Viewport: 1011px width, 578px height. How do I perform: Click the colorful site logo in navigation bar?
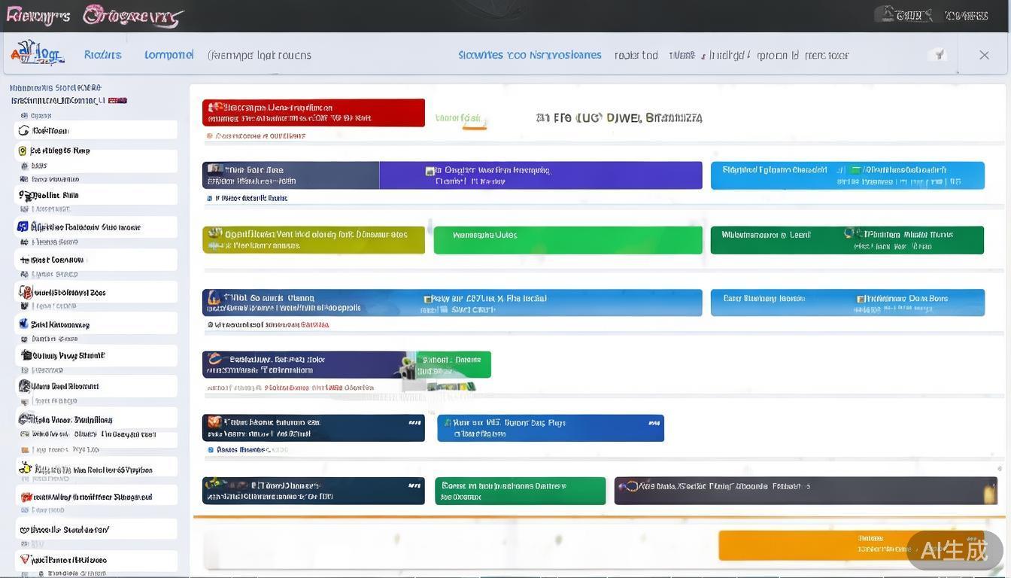tap(37, 53)
